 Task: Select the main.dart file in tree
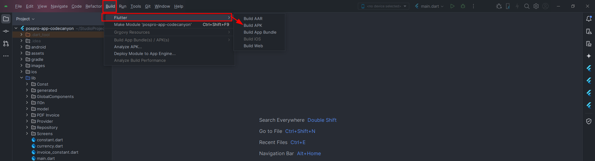click(46, 158)
